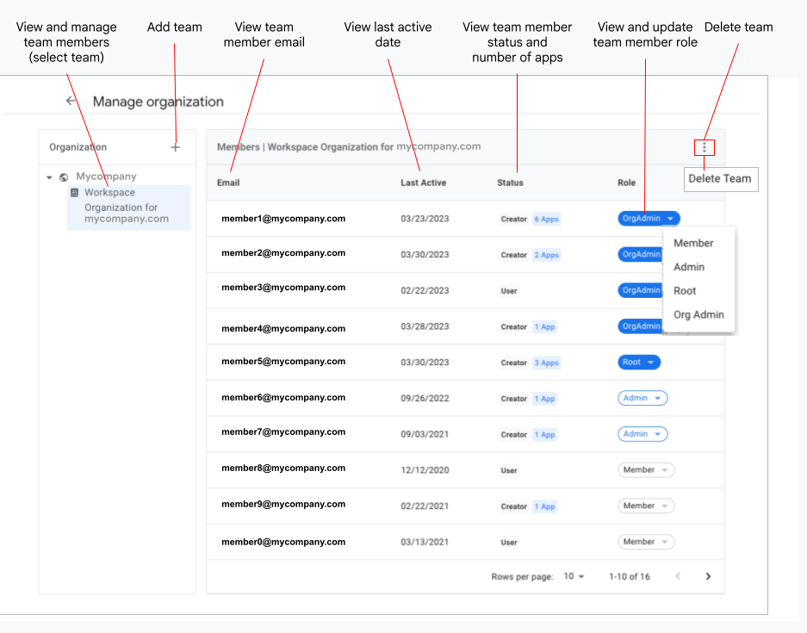Click member9's 1 App badge
807x633 pixels.
tap(544, 506)
